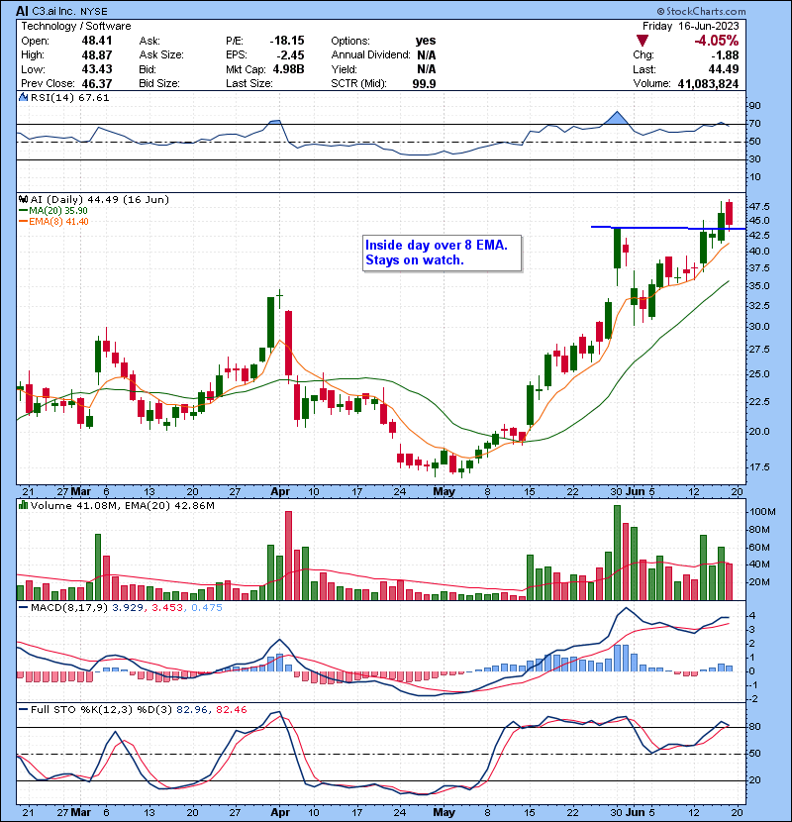The height and width of the screenshot is (822, 792).
Task: Click the last red candlestick for 16 Jun
Action: 729,215
